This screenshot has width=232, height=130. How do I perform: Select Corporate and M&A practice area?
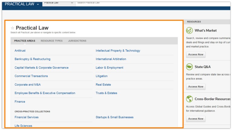click(x=29, y=85)
